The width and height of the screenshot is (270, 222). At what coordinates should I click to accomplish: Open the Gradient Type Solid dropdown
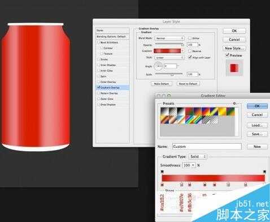tap(198, 156)
